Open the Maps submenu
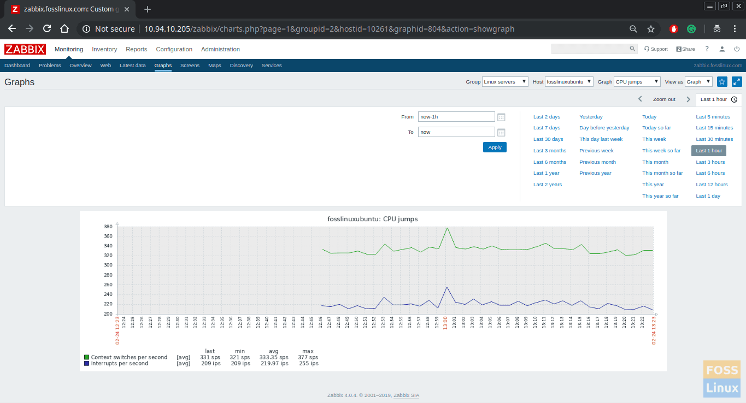This screenshot has width=746, height=403. (x=215, y=66)
